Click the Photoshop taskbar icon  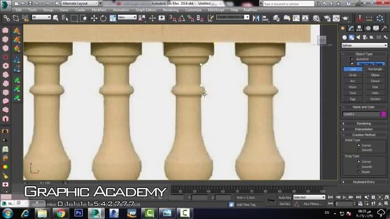(79, 213)
